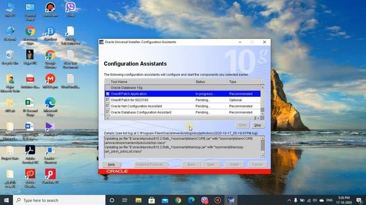The width and height of the screenshot is (366, 205).
Task: Open the Microsoft Edge desktop shortcut
Action: (x=50, y=106)
